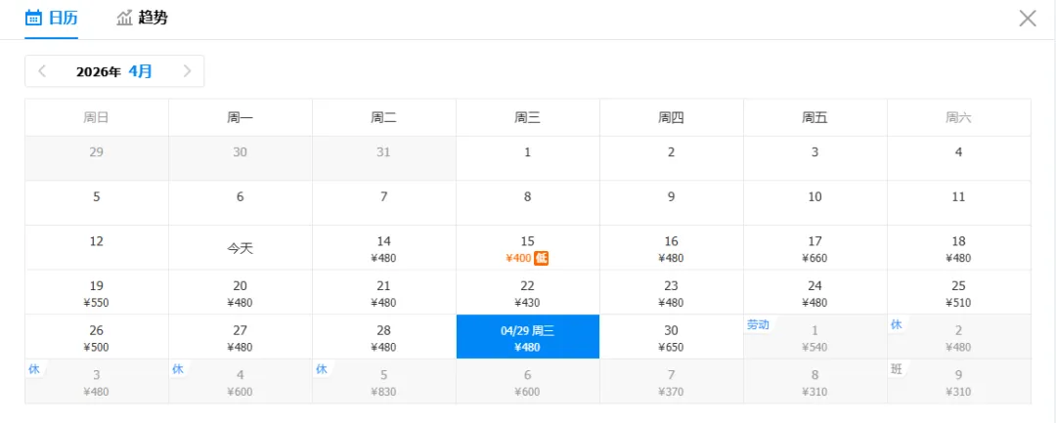Screen dimensions: 1056x423
Task: Choose April 28 priced ¥480
Action: point(384,336)
